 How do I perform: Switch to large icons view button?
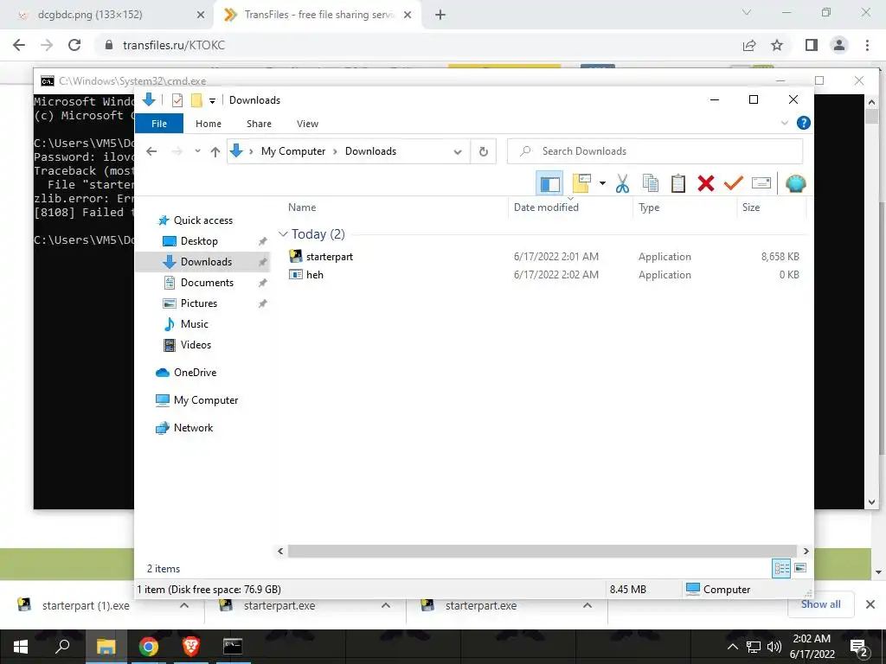(x=800, y=568)
